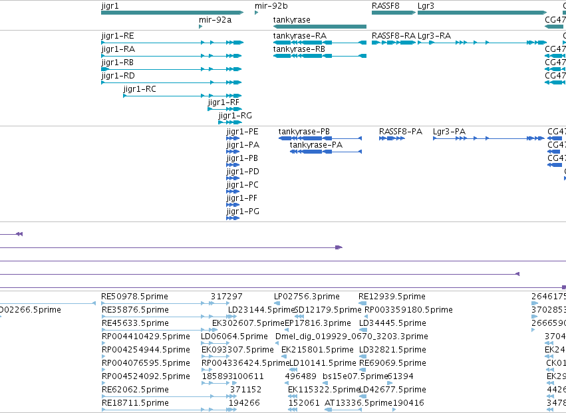Select the jigr1 gene bar

[172, 13]
